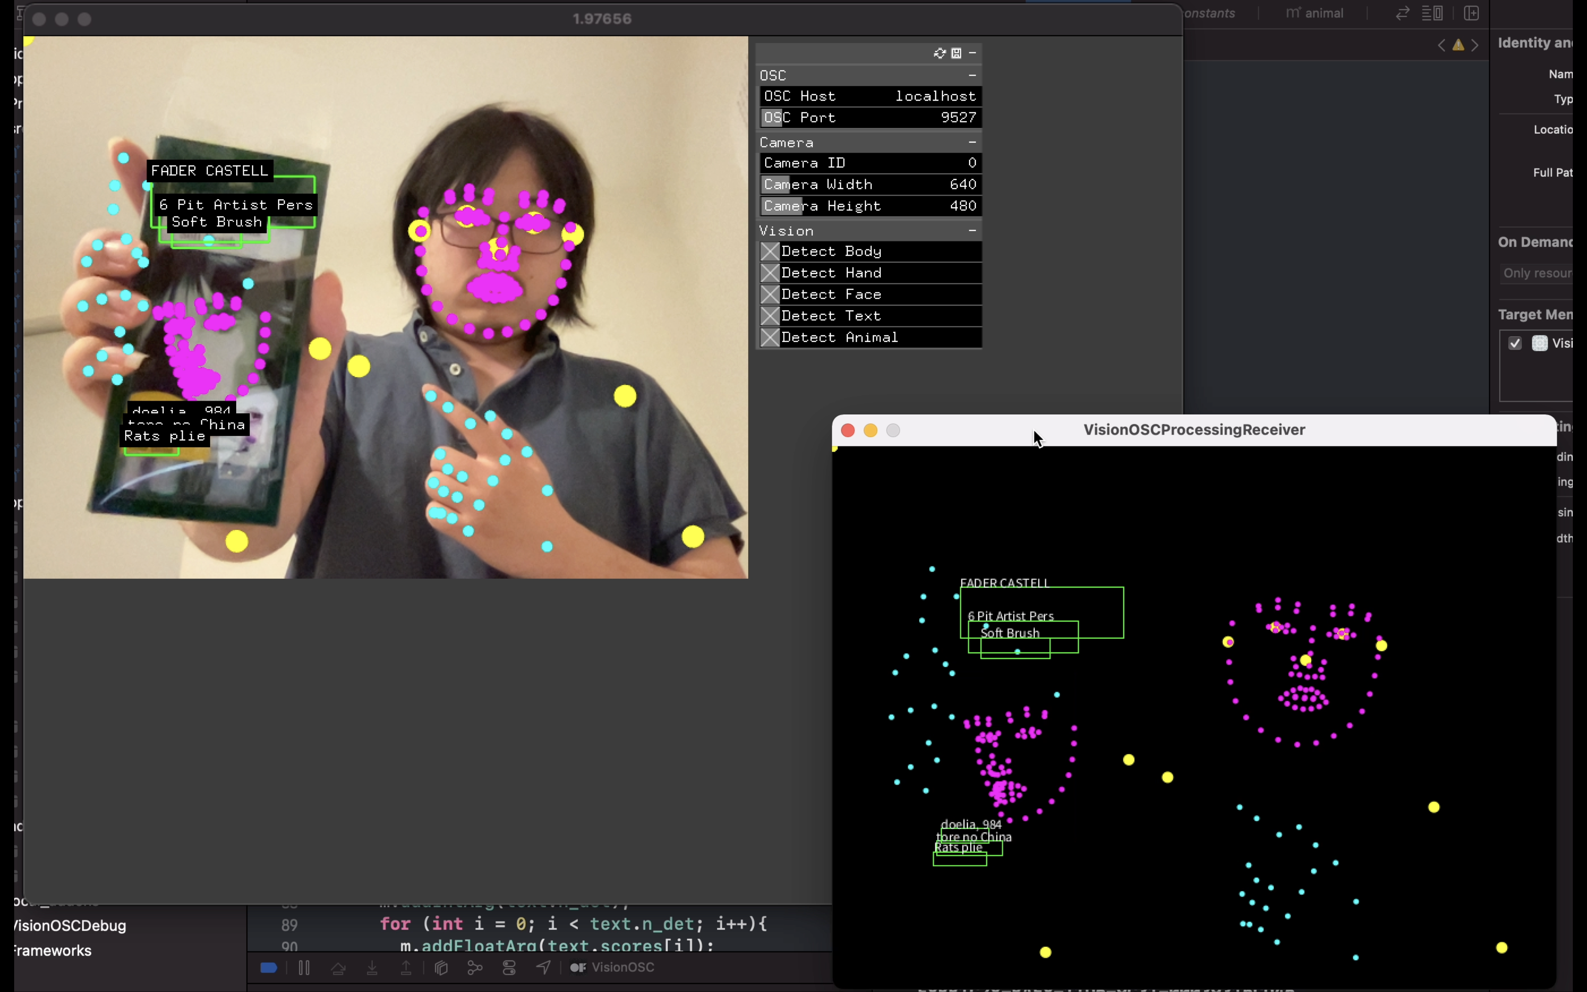Collapse the OSC settings group
The width and height of the screenshot is (1587, 992).
click(x=972, y=76)
